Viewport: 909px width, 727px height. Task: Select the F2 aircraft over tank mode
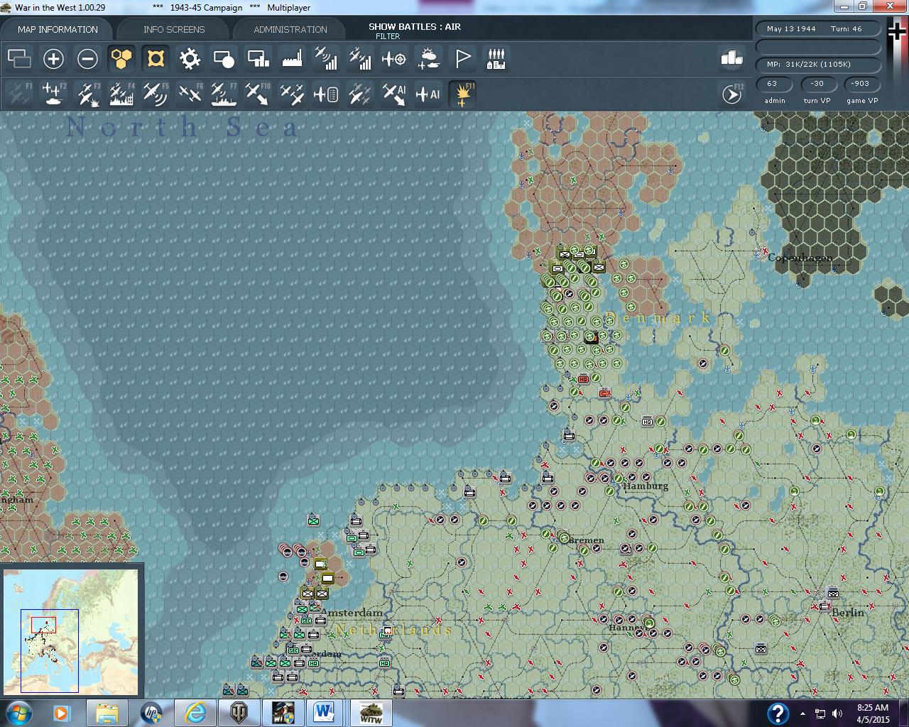coord(53,94)
